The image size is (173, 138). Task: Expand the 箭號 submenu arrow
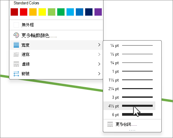pyautogui.click(x=99, y=73)
